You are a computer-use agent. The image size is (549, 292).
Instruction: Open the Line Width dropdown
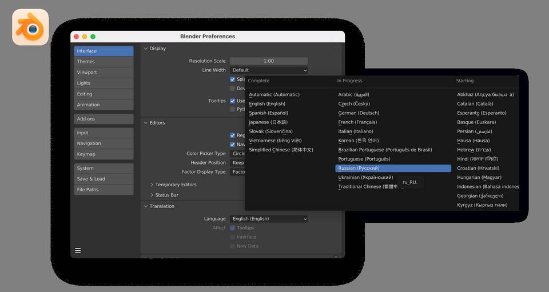(269, 70)
